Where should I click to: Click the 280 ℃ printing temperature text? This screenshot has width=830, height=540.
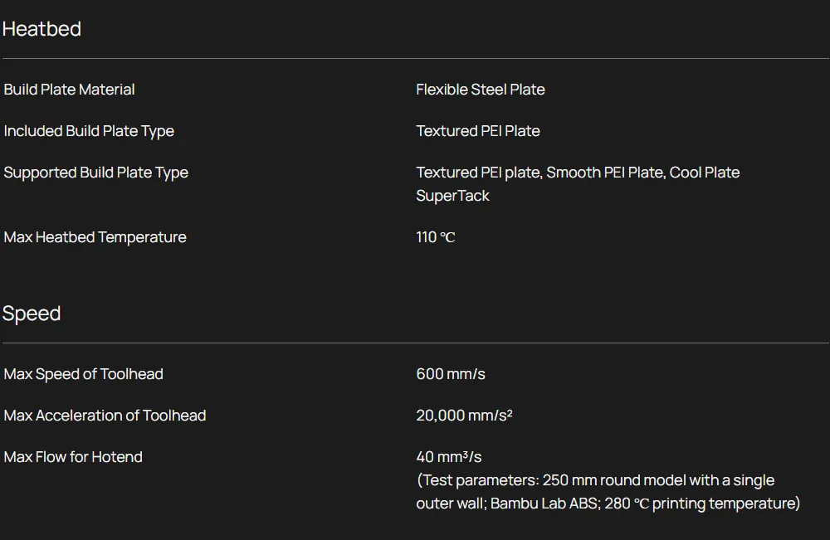coord(701,504)
